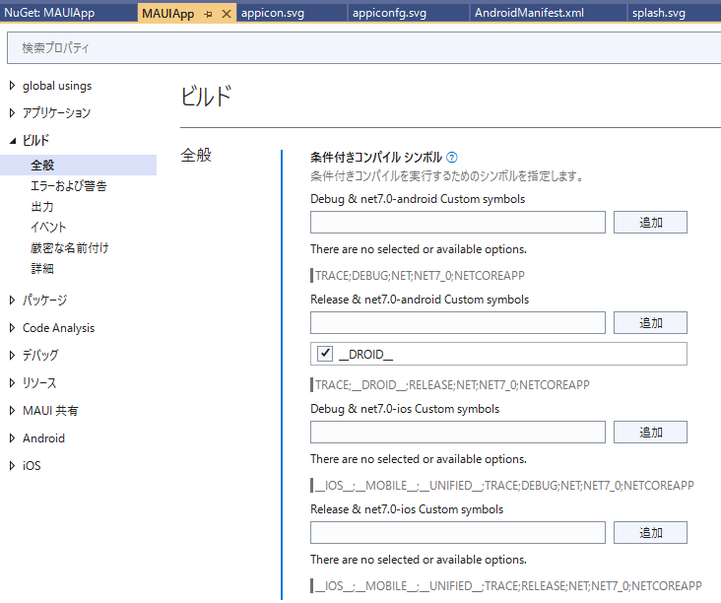
Task: Open the MAUI 共有 page
Action: [50, 411]
